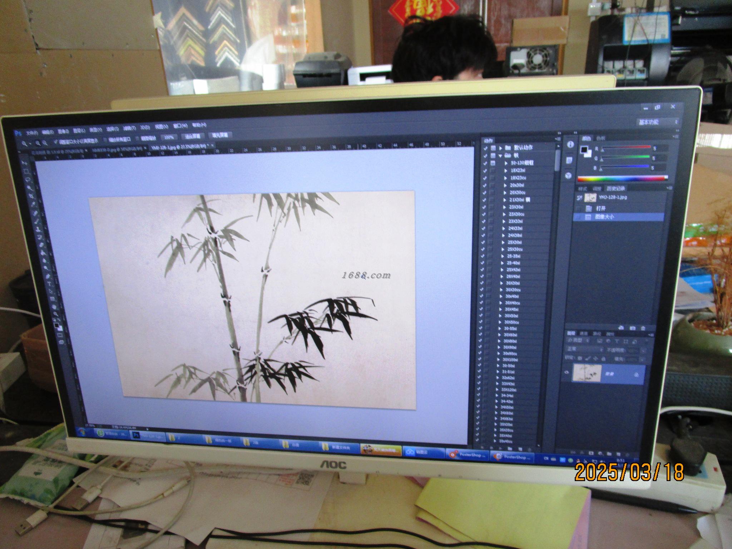Click lock icon on Background layer

coord(636,375)
